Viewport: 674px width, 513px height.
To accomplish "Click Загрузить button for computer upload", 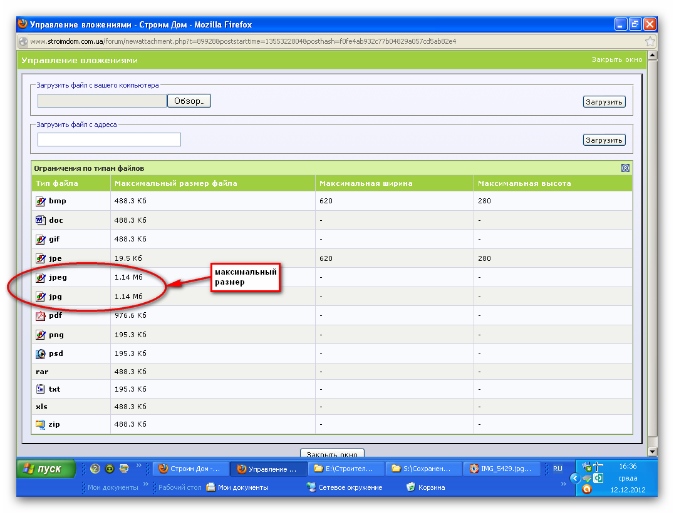I will pyautogui.click(x=604, y=102).
